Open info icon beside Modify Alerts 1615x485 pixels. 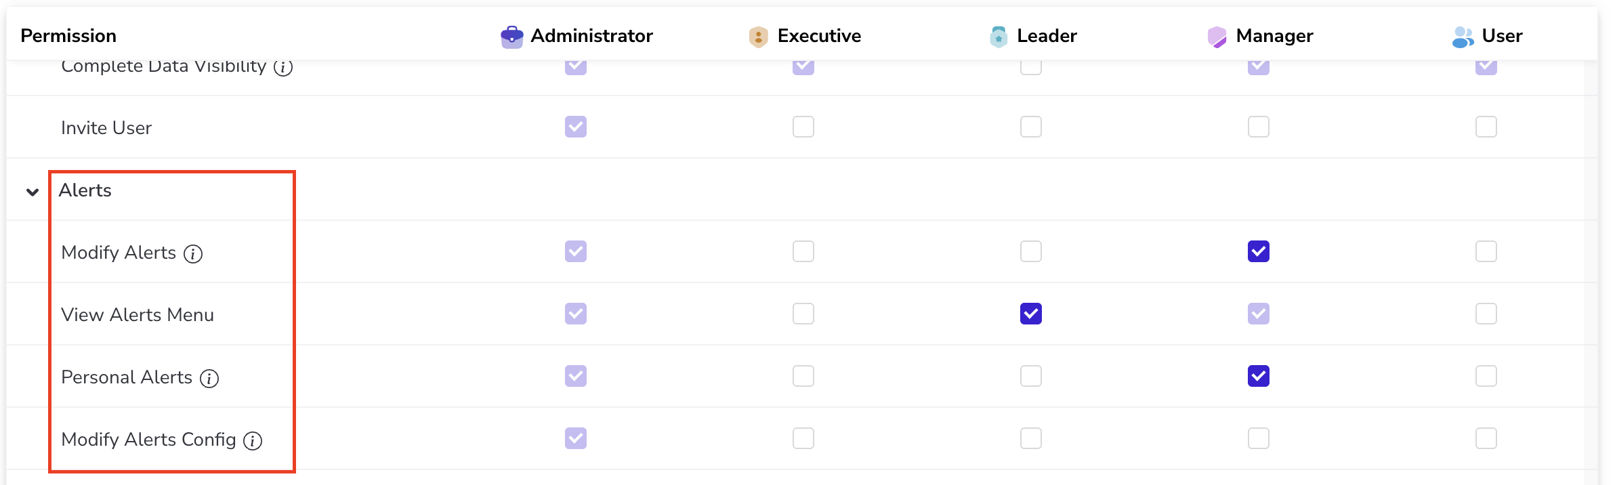(193, 254)
